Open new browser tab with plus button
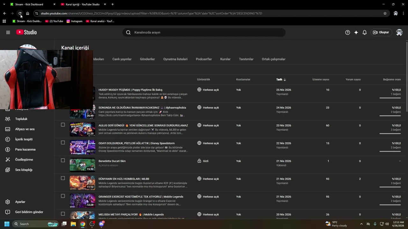 click(x=113, y=4)
